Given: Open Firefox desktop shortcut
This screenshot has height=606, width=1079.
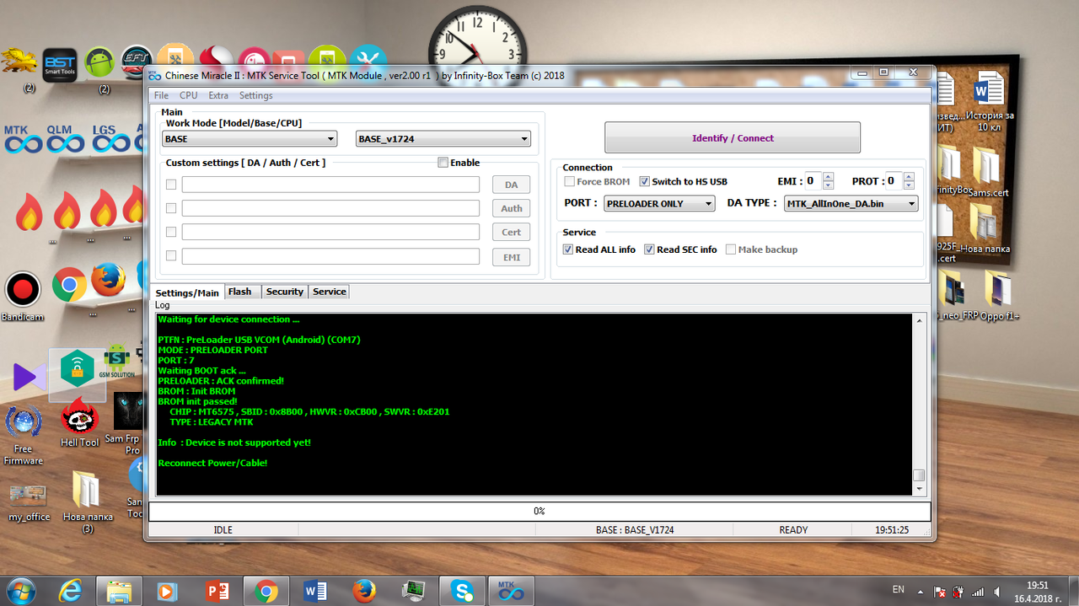Looking at the screenshot, I should coord(109,281).
